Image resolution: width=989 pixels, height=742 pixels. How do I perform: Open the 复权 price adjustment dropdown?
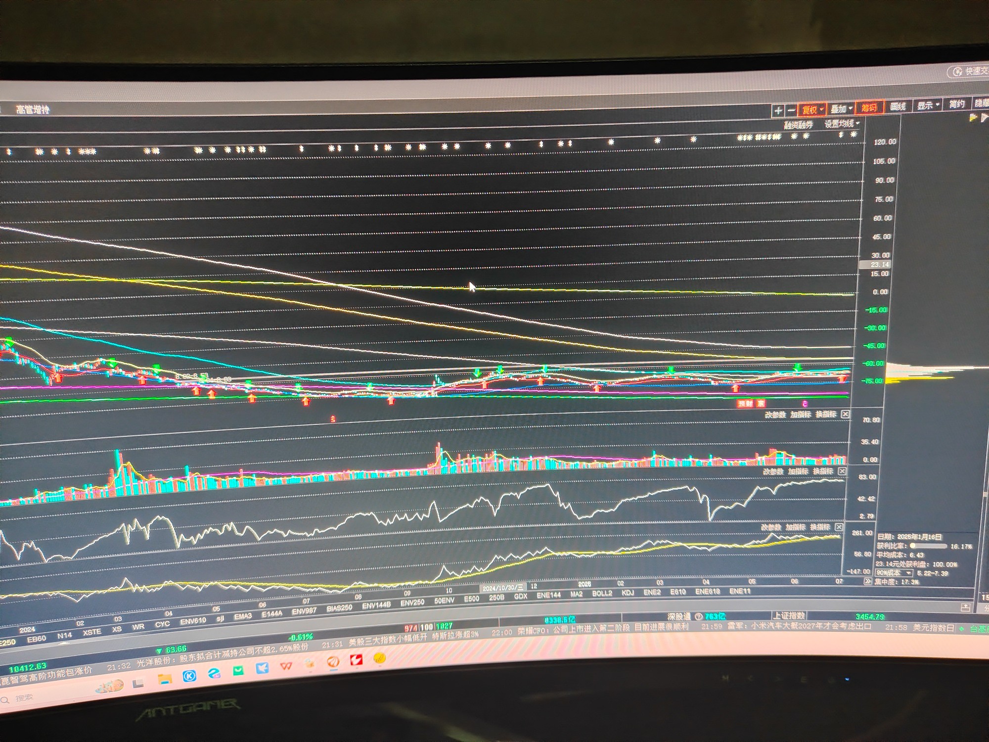tap(812, 110)
